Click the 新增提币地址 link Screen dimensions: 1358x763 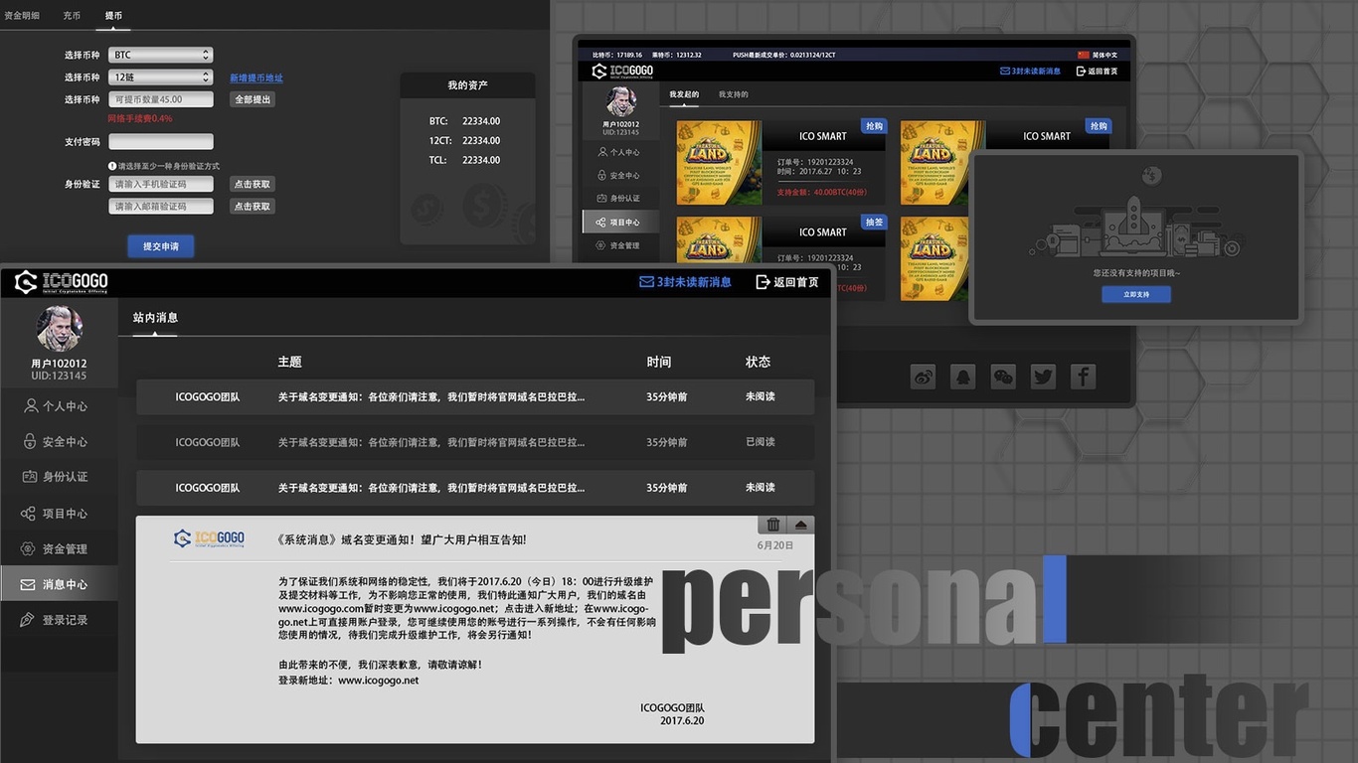tap(256, 78)
